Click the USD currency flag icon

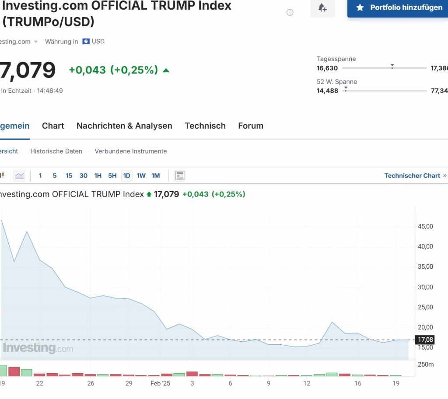(86, 42)
